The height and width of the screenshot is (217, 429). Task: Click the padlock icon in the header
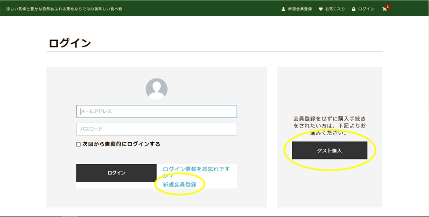(x=353, y=9)
